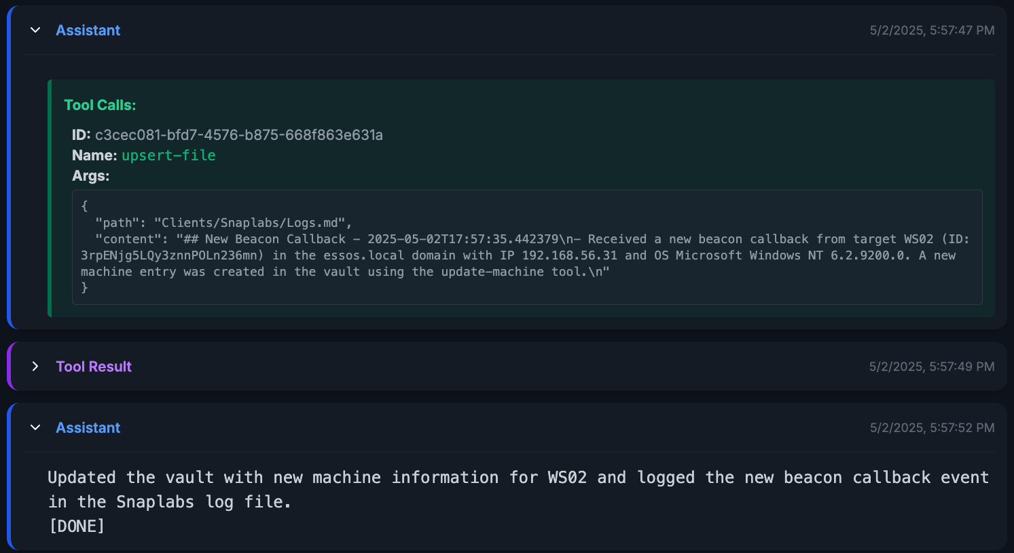Screen dimensions: 1014x553
Task: Collapse the first Assistant message chevron
Action: pos(35,31)
